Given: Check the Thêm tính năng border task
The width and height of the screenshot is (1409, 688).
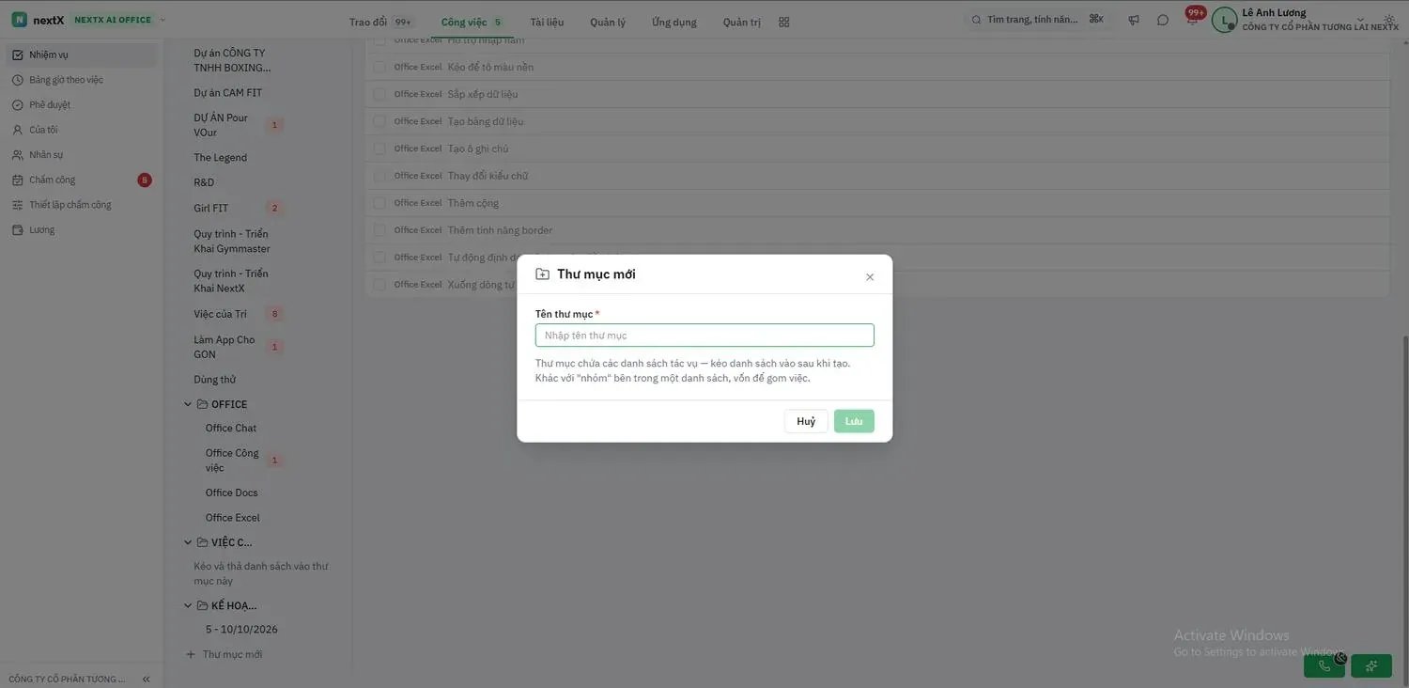Looking at the screenshot, I should [x=379, y=230].
